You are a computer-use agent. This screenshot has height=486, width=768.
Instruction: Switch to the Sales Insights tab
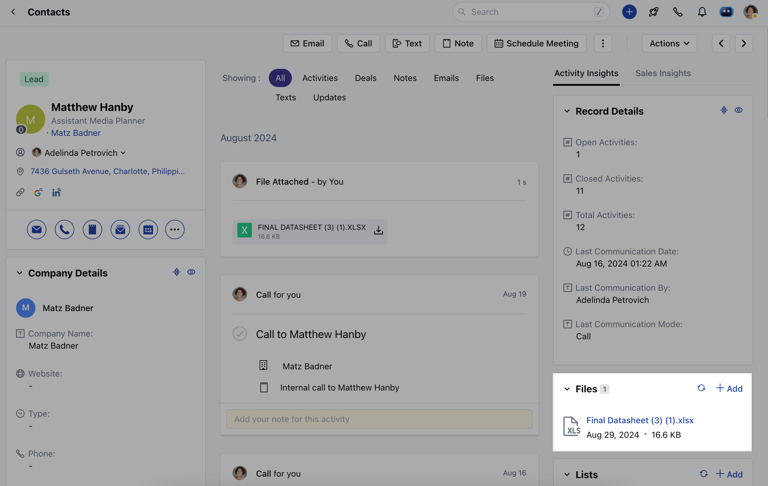click(663, 73)
